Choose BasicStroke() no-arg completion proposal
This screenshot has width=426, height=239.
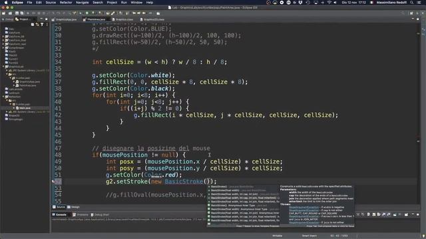[x=244, y=187]
